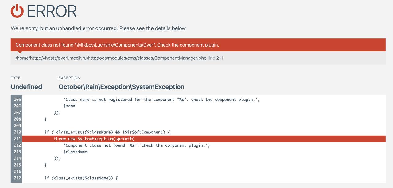Screen dimensions: 393x188
Task: Click the 'Class name is not registered' code line
Action: (x=161, y=100)
